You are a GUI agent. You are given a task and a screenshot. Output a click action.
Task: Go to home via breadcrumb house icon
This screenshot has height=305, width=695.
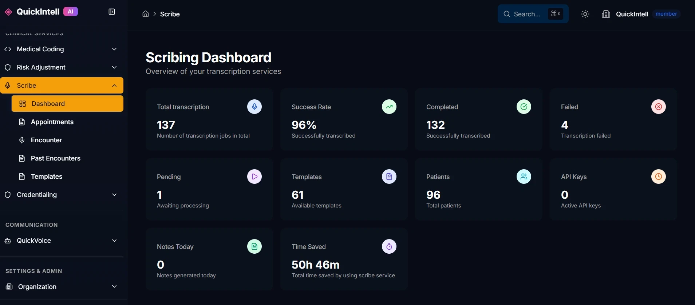click(x=146, y=14)
